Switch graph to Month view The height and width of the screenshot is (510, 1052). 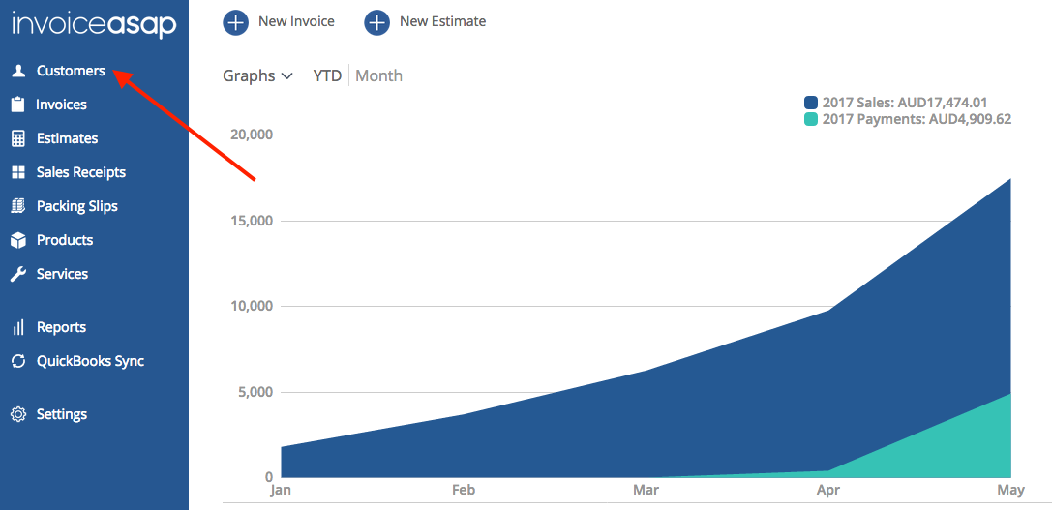(x=378, y=75)
